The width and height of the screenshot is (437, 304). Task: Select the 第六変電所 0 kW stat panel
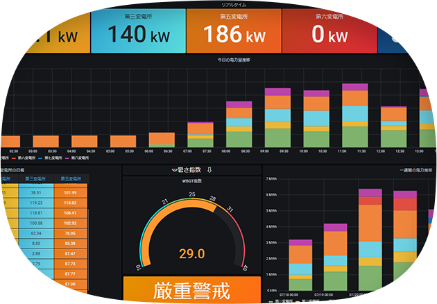(329, 30)
